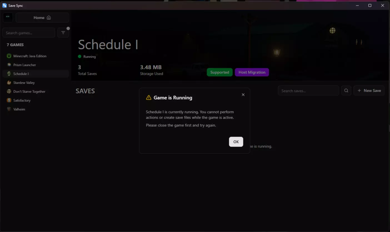Screen dimensions: 390x232
Task: Focus the Search saves field
Action: (308, 91)
